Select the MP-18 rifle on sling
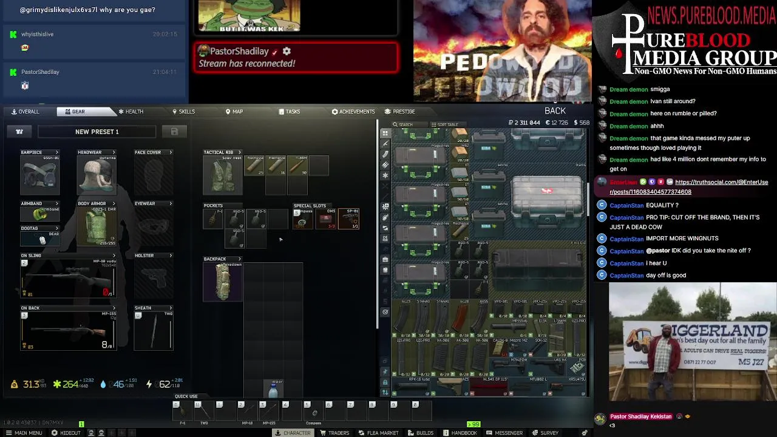777x437 pixels. click(67, 279)
